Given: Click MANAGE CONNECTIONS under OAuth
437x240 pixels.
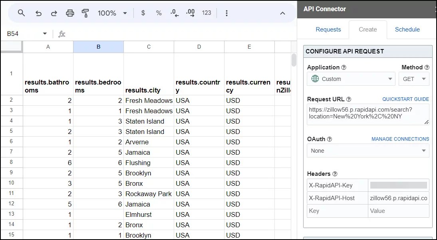Looking at the screenshot, I should (400, 139).
